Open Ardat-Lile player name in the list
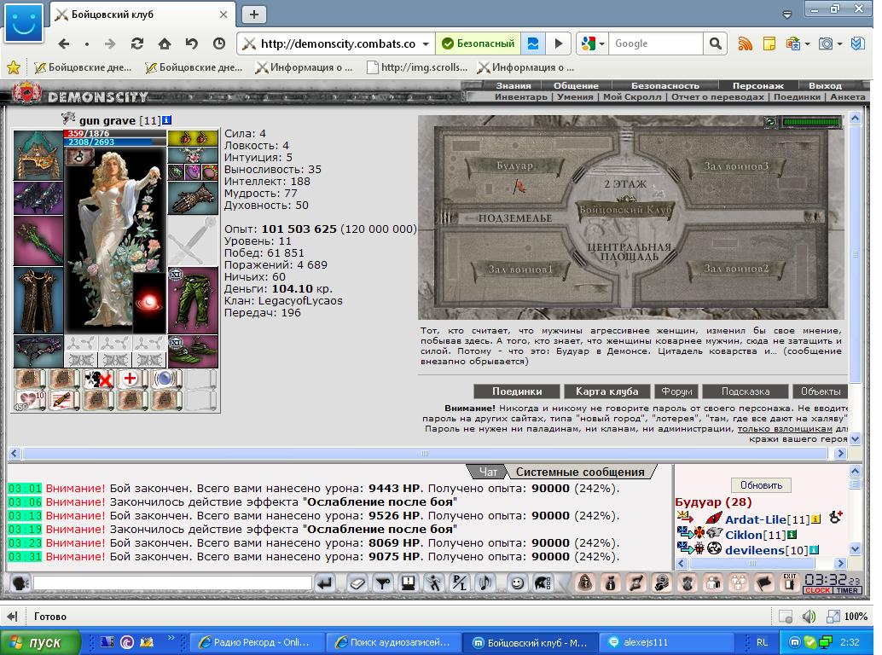882x655 pixels. [x=756, y=519]
